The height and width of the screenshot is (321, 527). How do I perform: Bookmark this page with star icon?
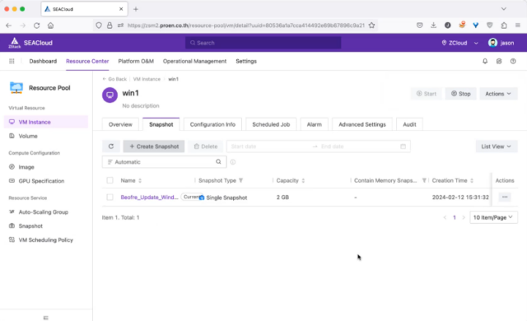point(371,26)
